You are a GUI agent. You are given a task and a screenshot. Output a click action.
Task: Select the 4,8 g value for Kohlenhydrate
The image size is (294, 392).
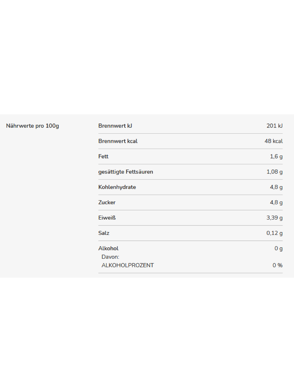coord(276,187)
